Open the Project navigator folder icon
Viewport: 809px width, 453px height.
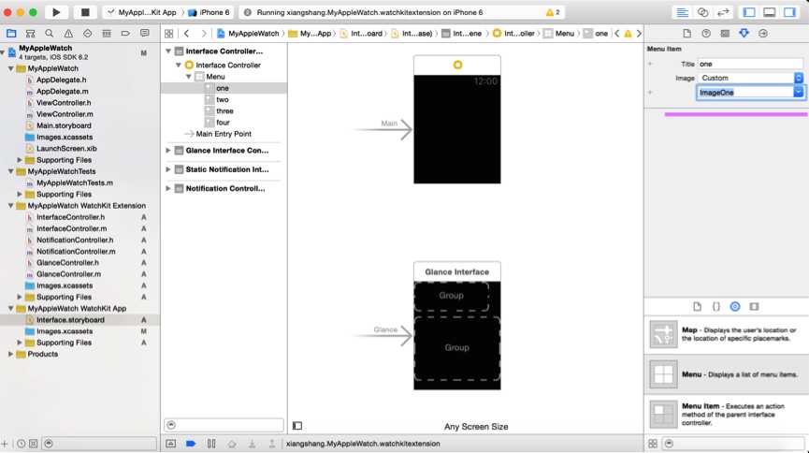tap(11, 34)
